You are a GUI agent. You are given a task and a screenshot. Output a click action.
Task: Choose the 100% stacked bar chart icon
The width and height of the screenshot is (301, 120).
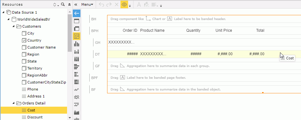click(x=77, y=59)
